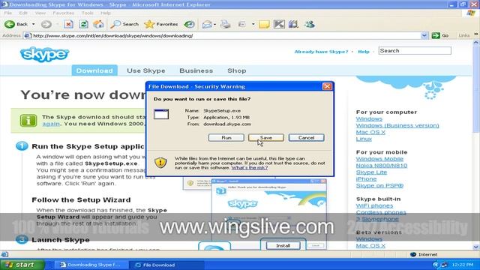The width and height of the screenshot is (480, 270).
Task: Expand the Mail button dropdown arrow
Action: tap(214, 24)
